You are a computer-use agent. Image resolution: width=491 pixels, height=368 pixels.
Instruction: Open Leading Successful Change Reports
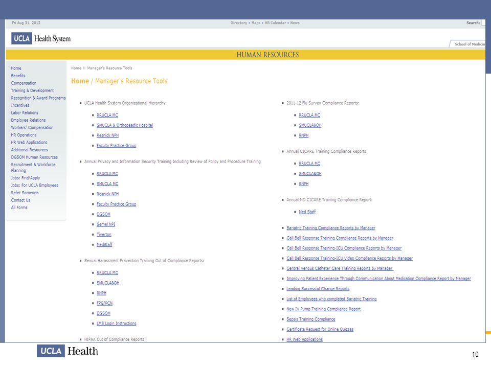point(318,289)
